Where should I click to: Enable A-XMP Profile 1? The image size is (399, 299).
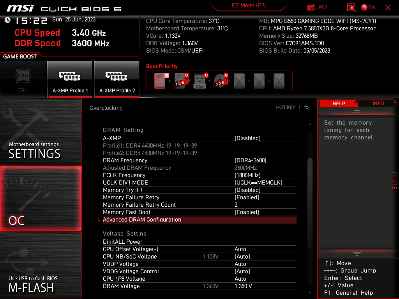[x=70, y=79]
